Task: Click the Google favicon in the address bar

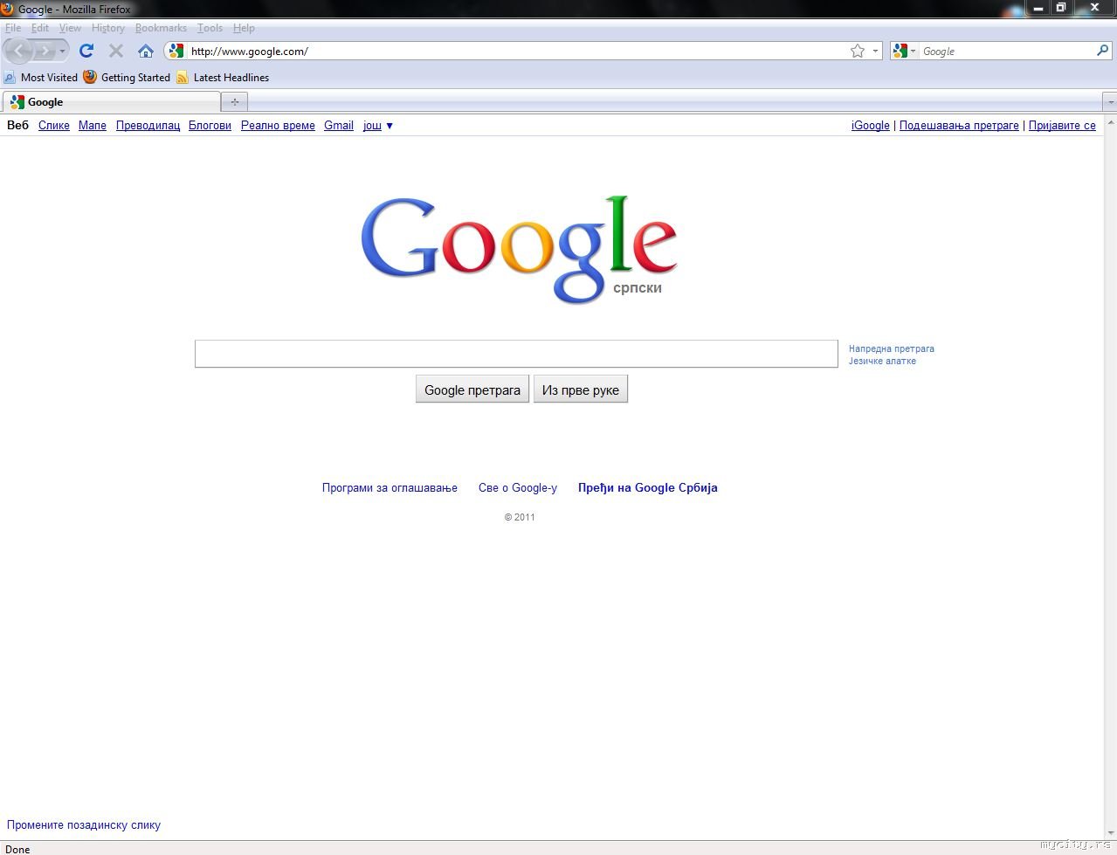Action: (x=176, y=51)
